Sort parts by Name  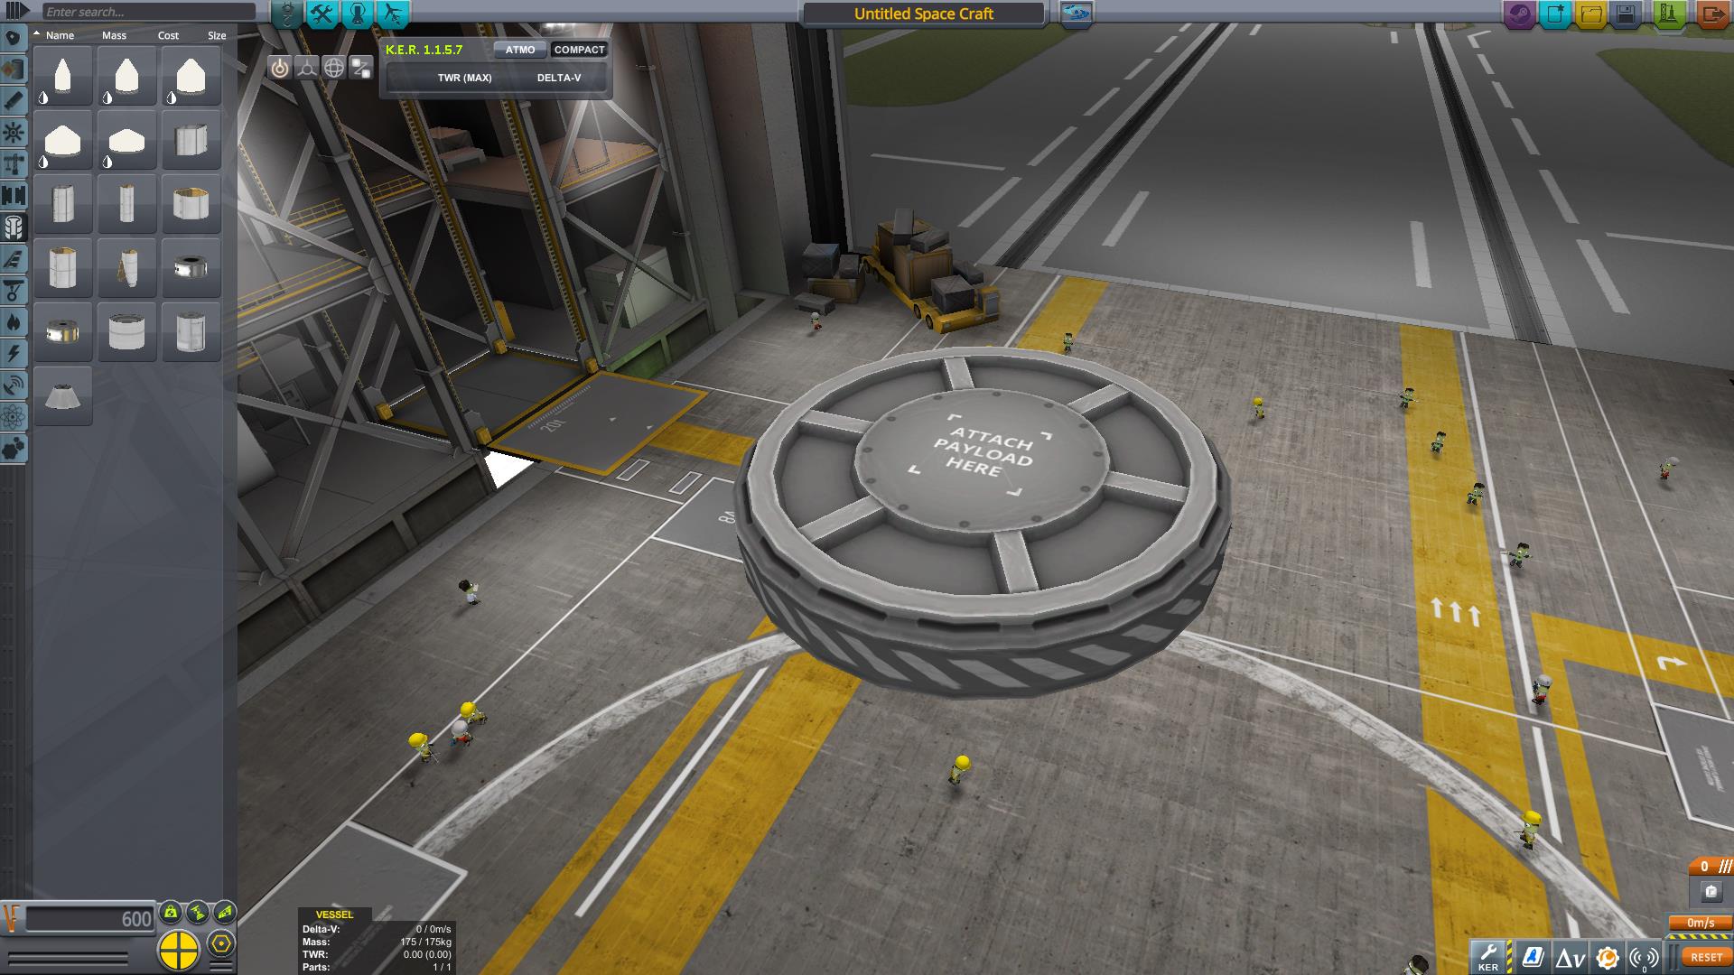(x=60, y=35)
